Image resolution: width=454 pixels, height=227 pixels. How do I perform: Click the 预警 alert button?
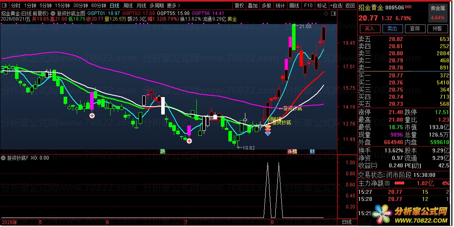click(437, 29)
